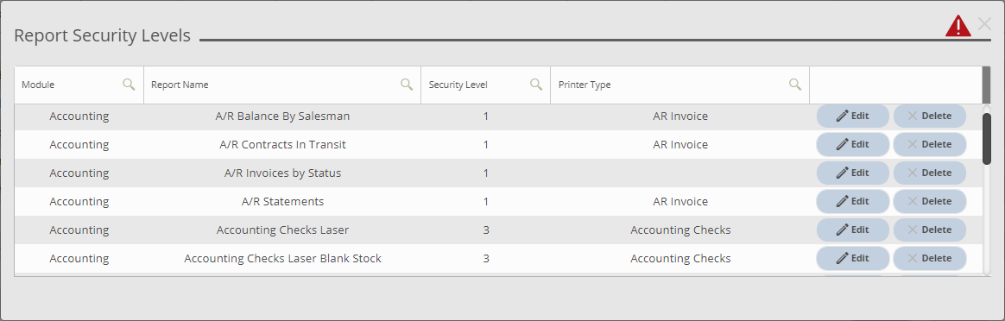Delete the A/R Balance By Salesman report

click(x=929, y=116)
